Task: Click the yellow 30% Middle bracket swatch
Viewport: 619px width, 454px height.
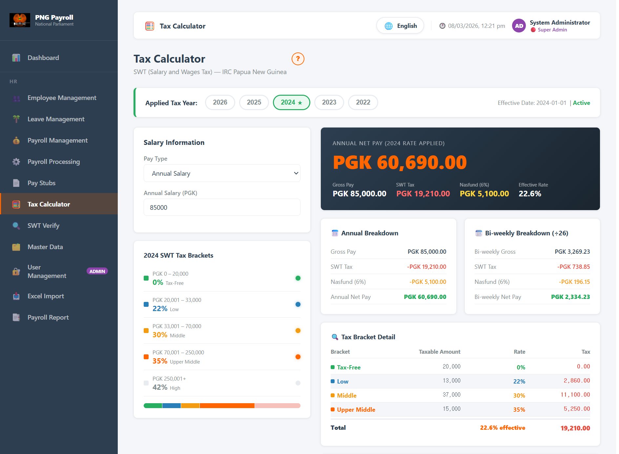Action: (x=146, y=331)
